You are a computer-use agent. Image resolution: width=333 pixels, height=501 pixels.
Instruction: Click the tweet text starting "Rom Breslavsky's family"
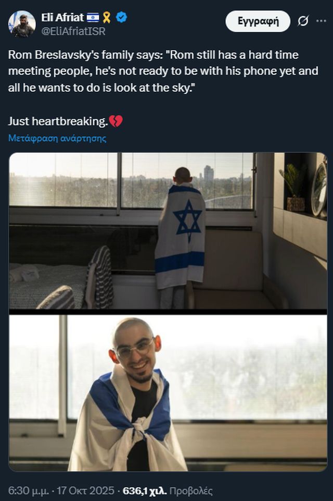163,71
